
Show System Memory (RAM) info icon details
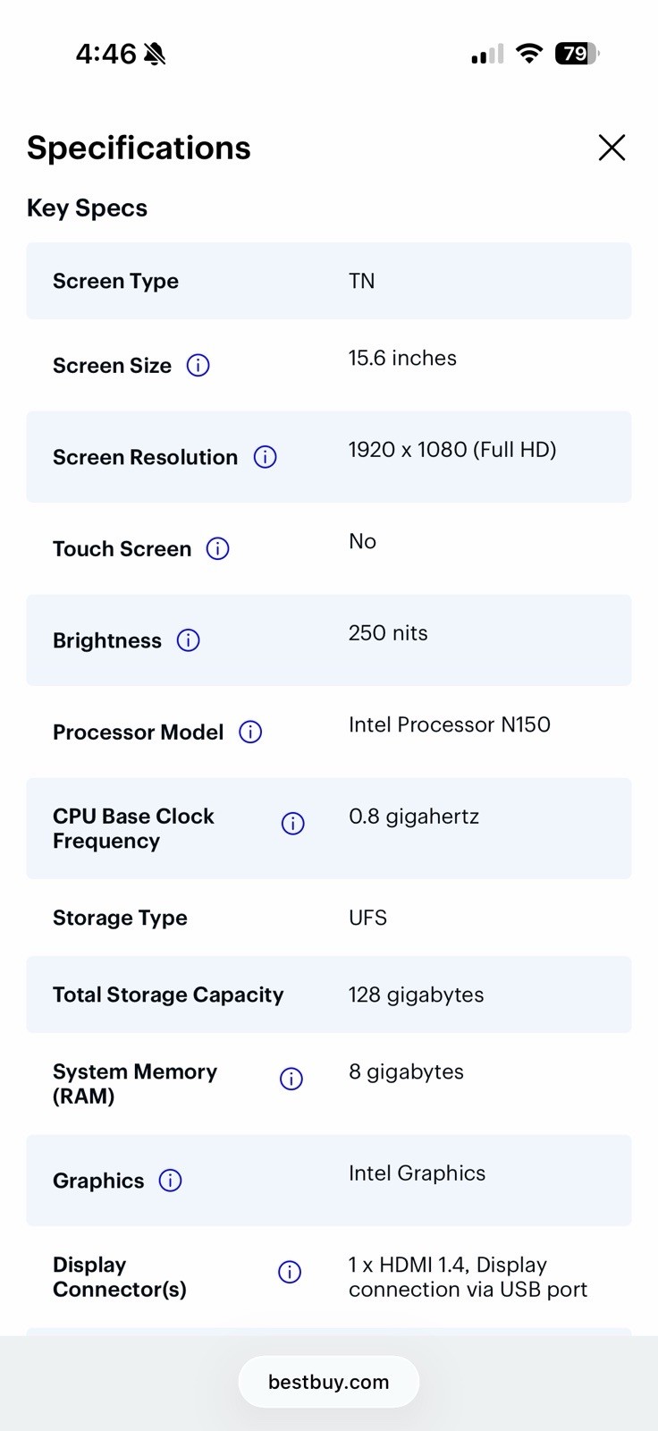pyautogui.click(x=291, y=1079)
